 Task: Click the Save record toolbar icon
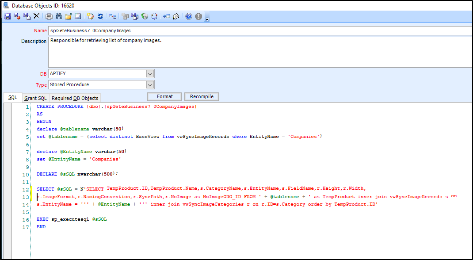point(8,16)
